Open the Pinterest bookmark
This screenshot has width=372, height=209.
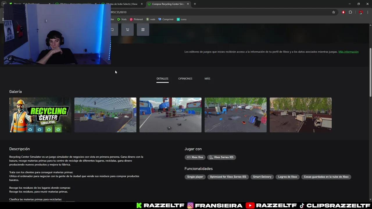coord(136,19)
